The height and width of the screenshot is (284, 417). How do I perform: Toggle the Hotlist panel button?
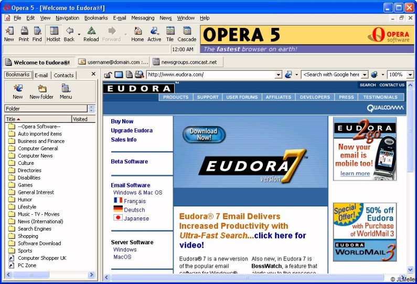click(54, 34)
